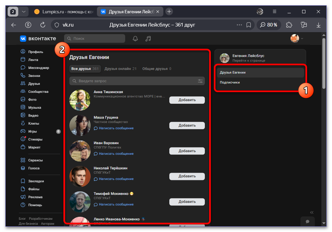Screen dimensions: 332x232
Task: Click the page vertical scrollbar
Action: [324, 63]
